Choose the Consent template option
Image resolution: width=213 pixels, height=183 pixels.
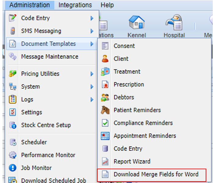pyautogui.click(x=124, y=46)
